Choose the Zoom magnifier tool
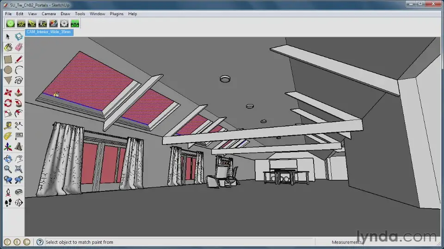This screenshot has width=444, height=249. point(8,169)
